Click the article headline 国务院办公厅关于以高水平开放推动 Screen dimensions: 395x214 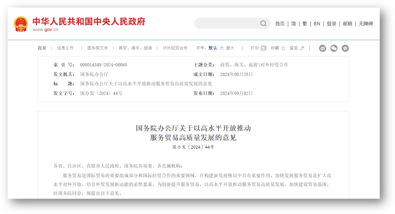coord(193,128)
